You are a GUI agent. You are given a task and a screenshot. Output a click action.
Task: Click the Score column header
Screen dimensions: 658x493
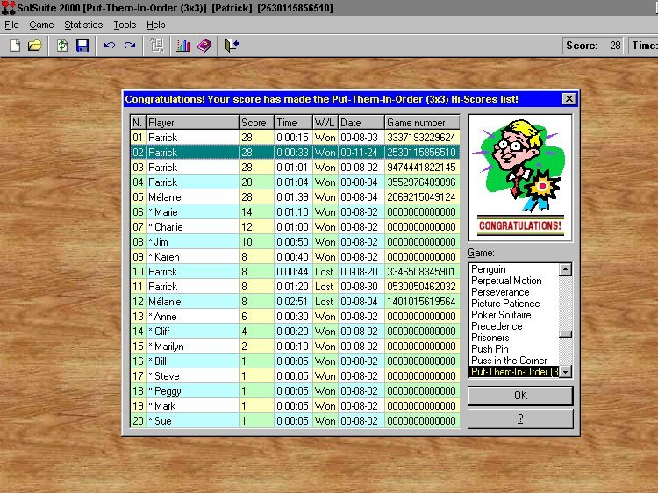coord(256,123)
